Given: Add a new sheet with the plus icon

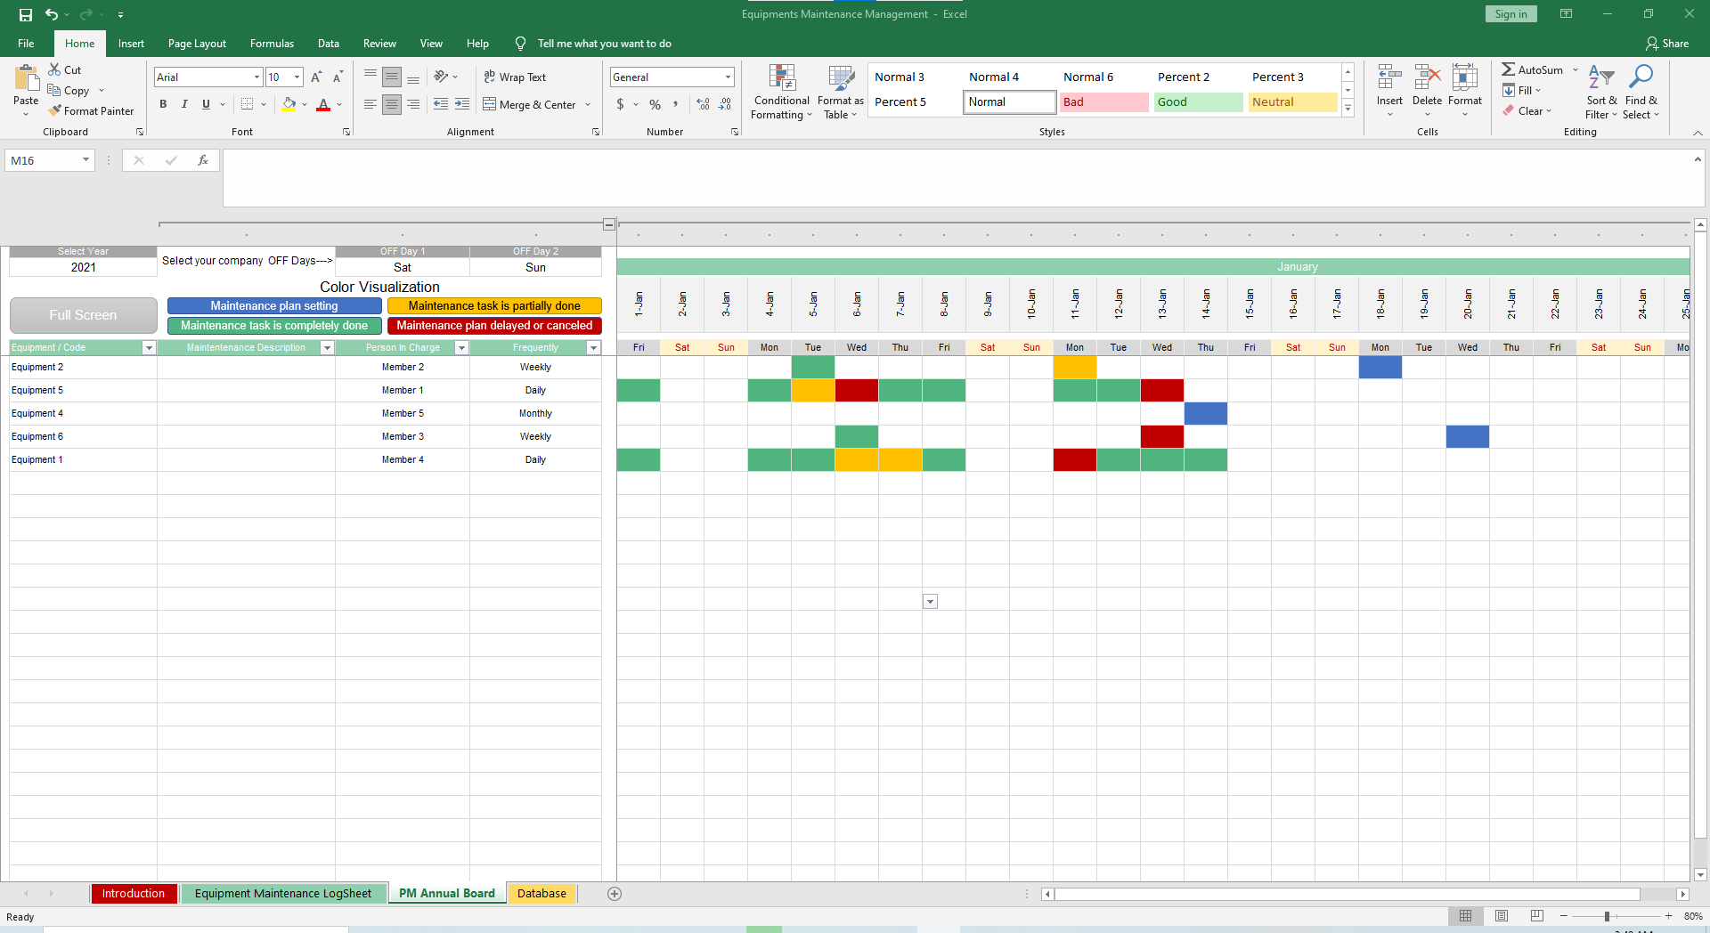Looking at the screenshot, I should [x=615, y=894].
